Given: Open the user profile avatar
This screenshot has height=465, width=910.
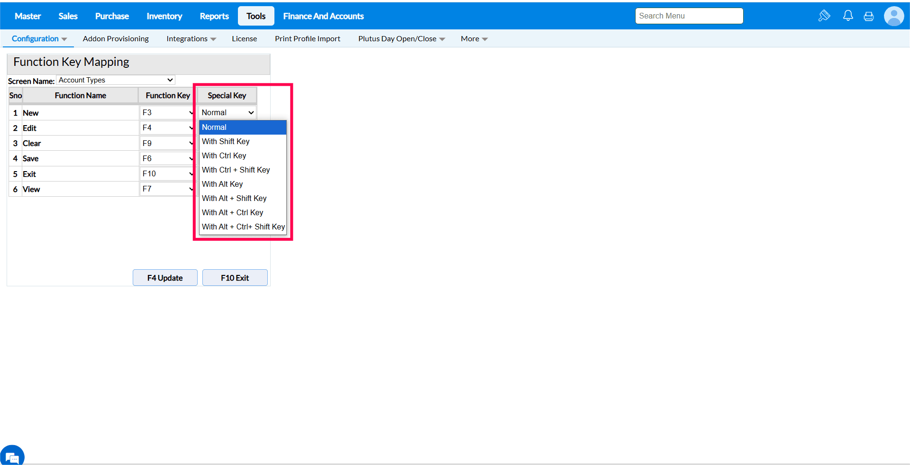Looking at the screenshot, I should coord(894,16).
